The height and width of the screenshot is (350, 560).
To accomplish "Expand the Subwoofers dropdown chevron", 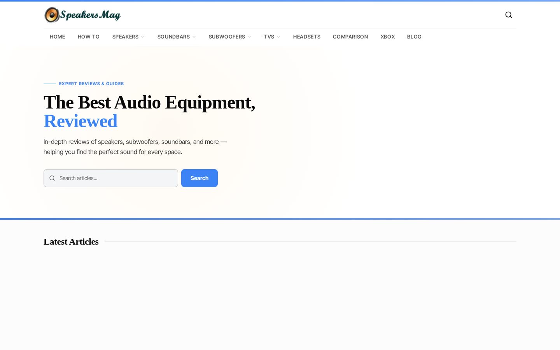I will tap(249, 37).
